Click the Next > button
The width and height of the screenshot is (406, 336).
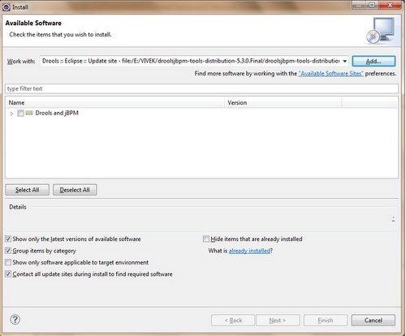pos(278,321)
